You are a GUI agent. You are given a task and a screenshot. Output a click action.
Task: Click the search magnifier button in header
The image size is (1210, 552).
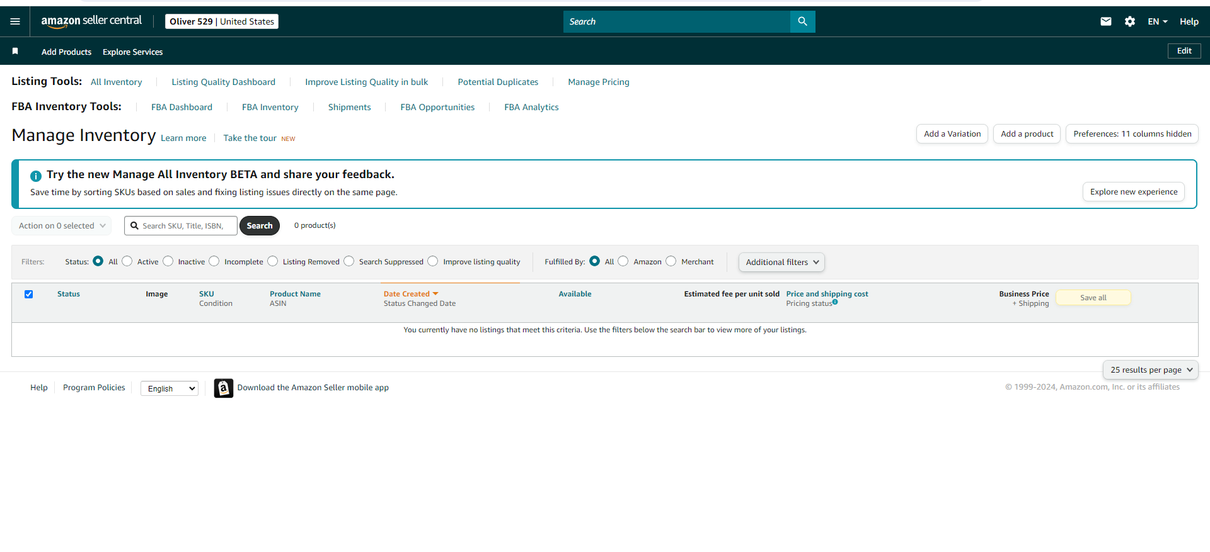coord(802,21)
